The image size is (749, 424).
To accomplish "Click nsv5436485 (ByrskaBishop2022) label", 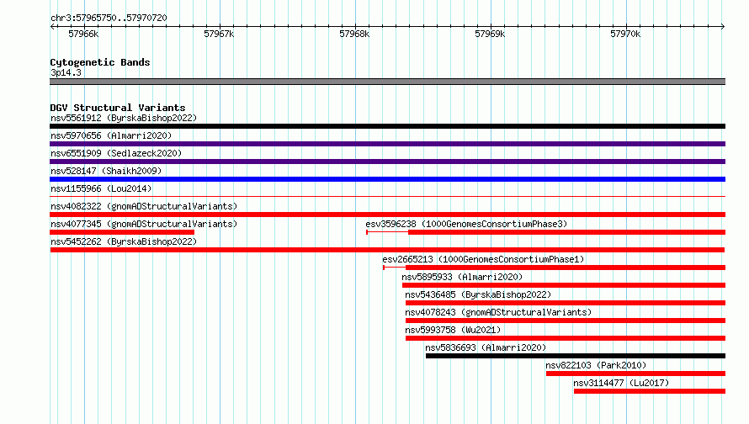I will click(478, 294).
